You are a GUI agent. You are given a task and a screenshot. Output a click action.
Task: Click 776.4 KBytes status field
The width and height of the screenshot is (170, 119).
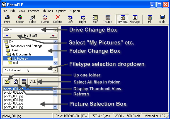[x=101, y=116]
